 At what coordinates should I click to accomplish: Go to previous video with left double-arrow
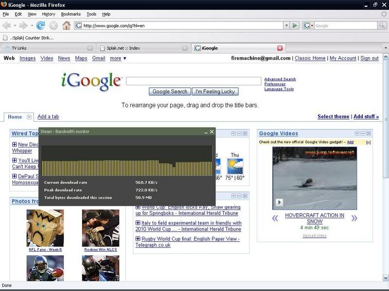(x=275, y=218)
